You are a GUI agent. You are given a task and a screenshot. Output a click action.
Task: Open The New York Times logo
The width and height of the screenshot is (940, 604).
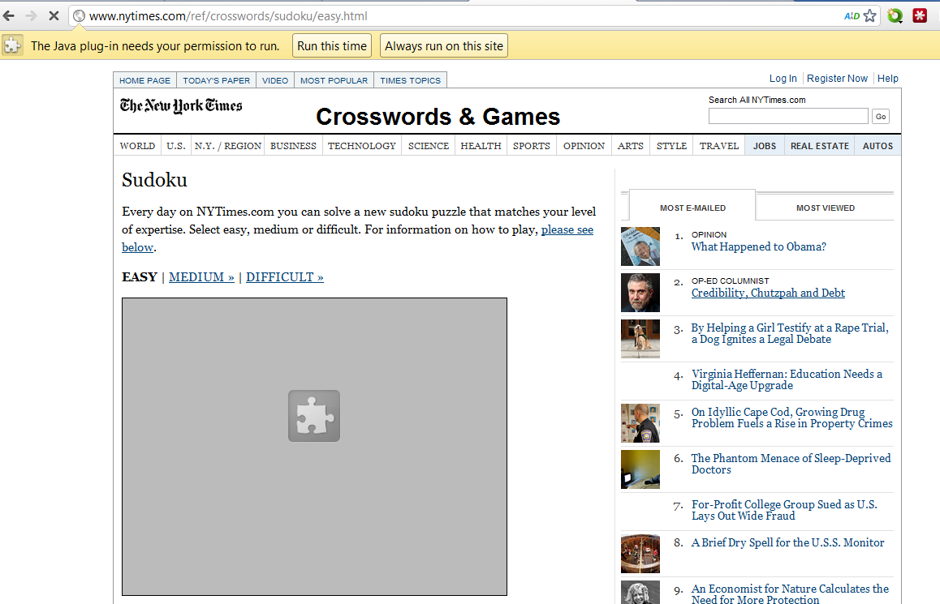coord(181,106)
